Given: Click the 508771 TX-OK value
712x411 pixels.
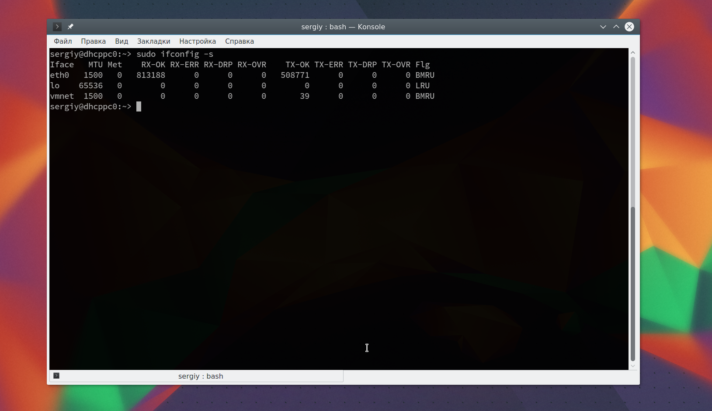Looking at the screenshot, I should (295, 75).
